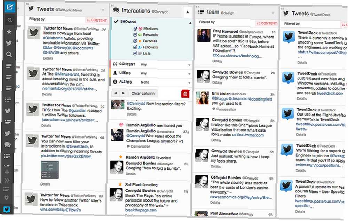The image size is (348, 221).
Task: Click Details under the Oklahoma coverage tweet
Action: pyautogui.click(x=48, y=58)
